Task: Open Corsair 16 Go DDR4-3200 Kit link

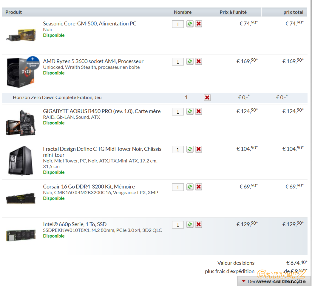Action: [89, 187]
